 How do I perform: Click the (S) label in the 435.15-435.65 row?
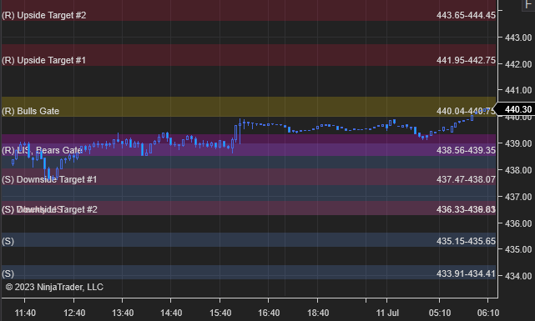tap(8, 241)
